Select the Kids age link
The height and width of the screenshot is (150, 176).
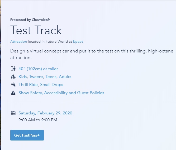pyautogui.click(x=23, y=77)
